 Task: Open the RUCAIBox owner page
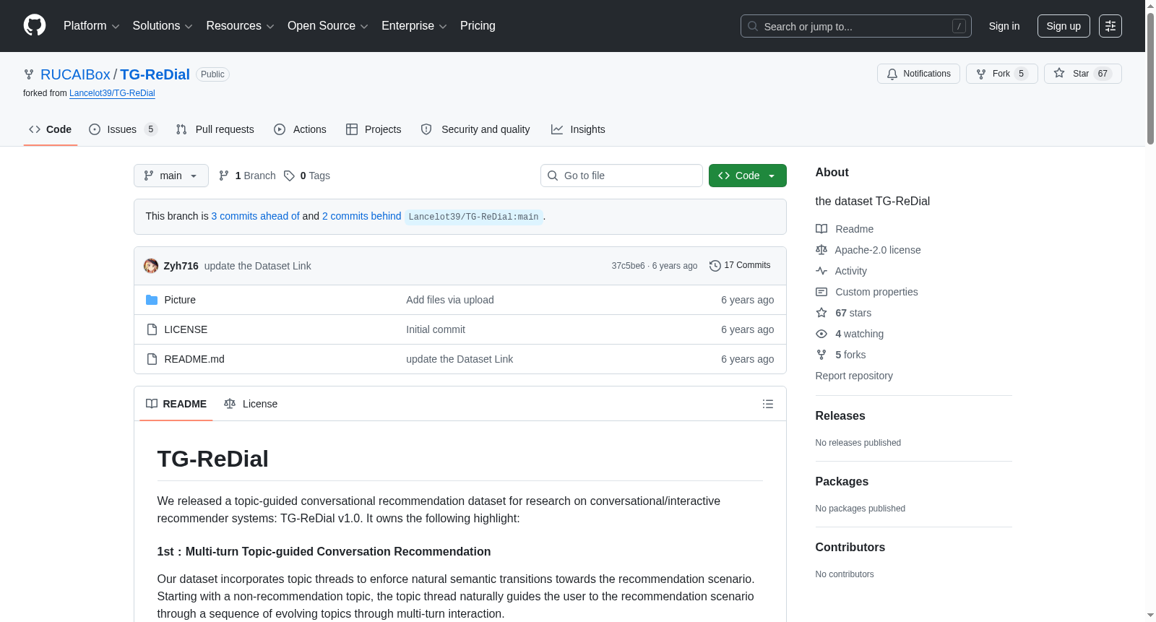coord(75,74)
